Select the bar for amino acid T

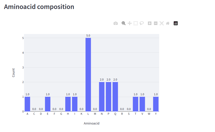coord(135,104)
